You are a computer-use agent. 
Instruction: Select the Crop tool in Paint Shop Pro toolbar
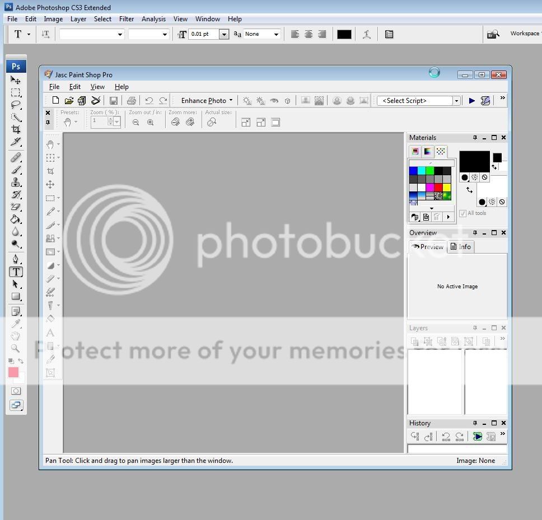pyautogui.click(x=50, y=171)
